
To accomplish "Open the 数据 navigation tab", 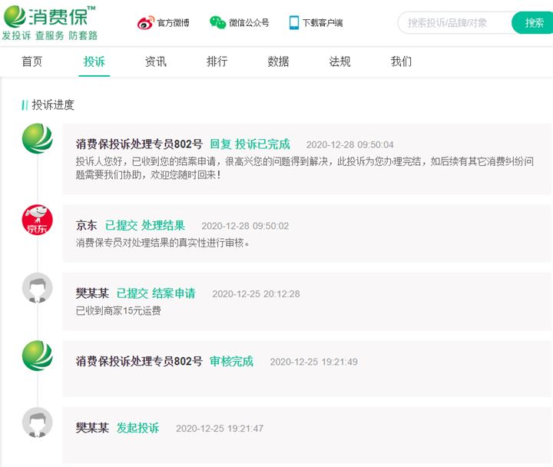I will (278, 61).
